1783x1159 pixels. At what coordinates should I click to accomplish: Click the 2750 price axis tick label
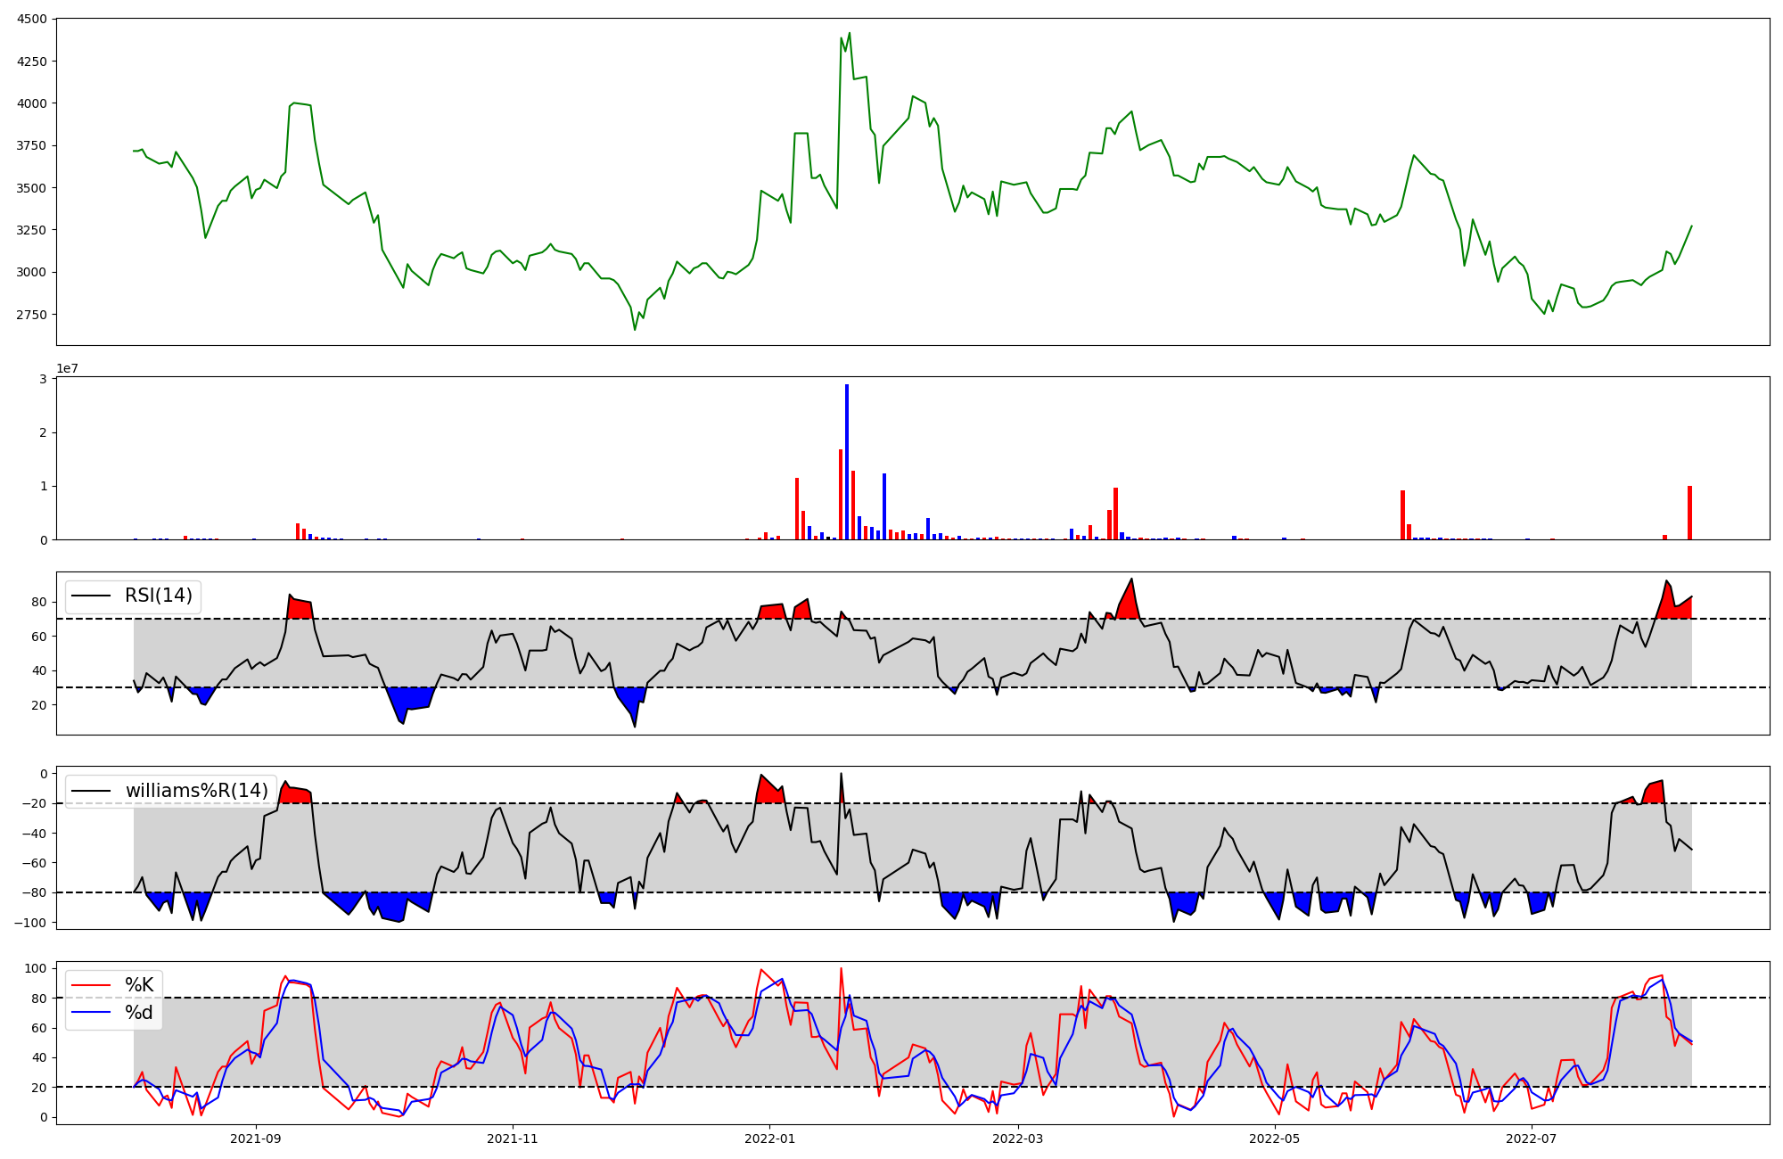(34, 315)
